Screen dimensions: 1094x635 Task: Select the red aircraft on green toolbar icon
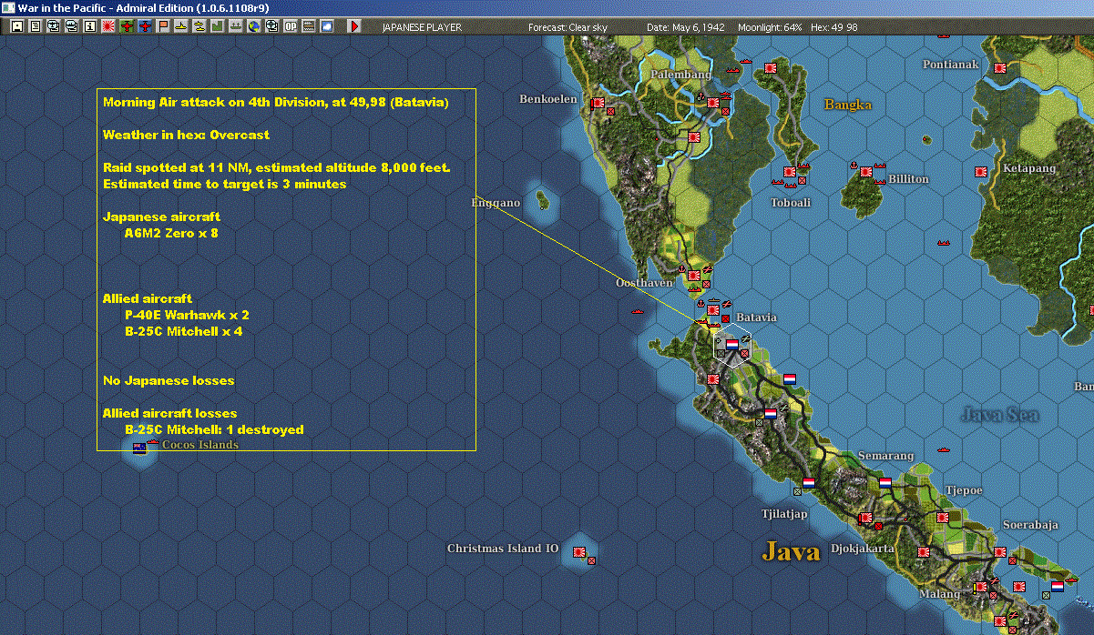126,26
